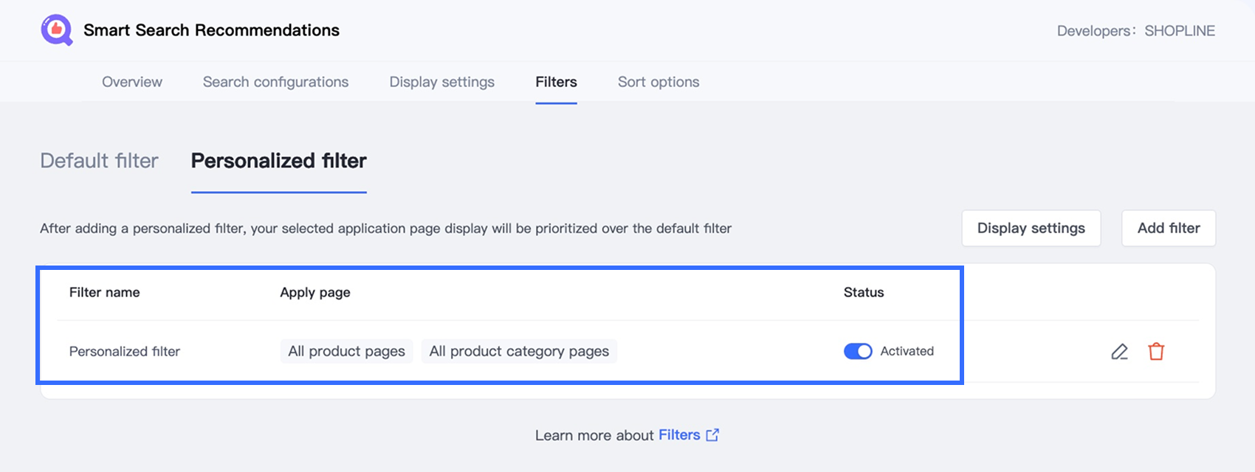Click the Smart Search Recommendations app logo
This screenshot has height=472, width=1255.
click(57, 30)
